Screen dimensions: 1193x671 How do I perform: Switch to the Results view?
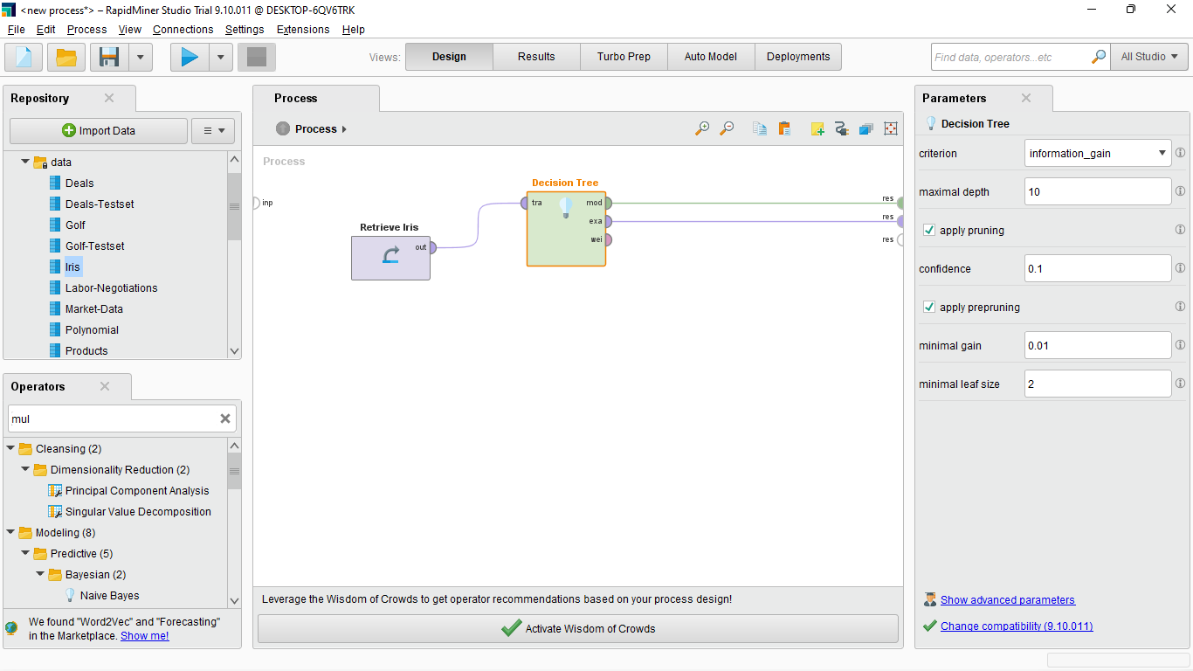(535, 56)
